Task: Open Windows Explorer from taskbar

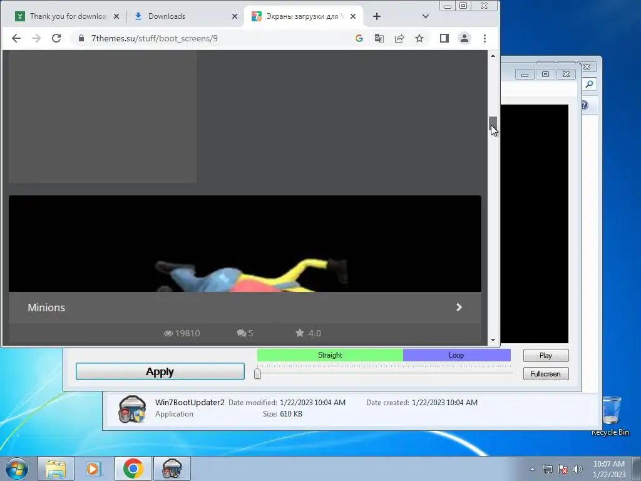Action: tap(56, 468)
